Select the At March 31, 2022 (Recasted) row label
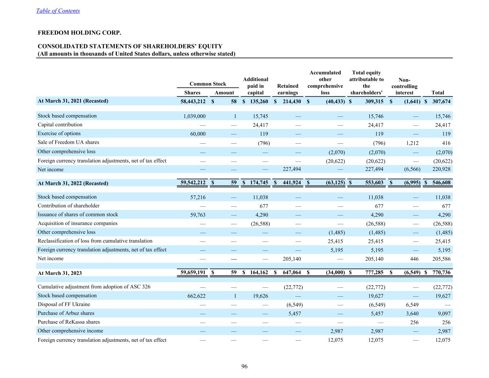The width and height of the screenshot is (489, 378). (x=73, y=183)
